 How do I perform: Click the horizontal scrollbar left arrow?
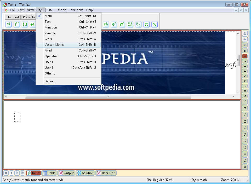click(6, 96)
